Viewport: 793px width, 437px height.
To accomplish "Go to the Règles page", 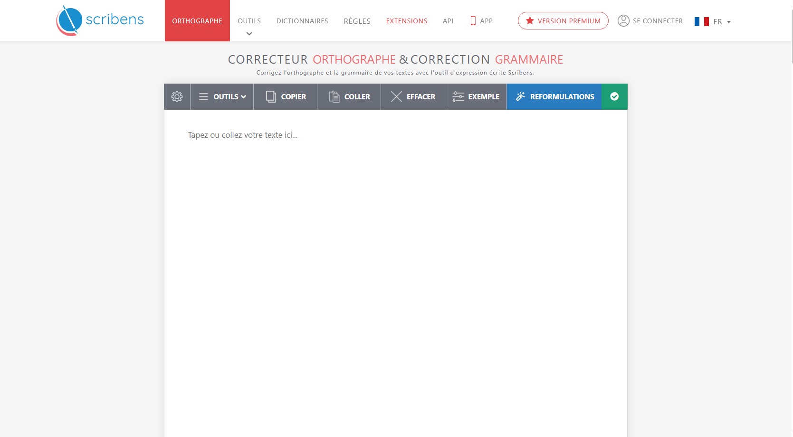I will click(x=357, y=21).
